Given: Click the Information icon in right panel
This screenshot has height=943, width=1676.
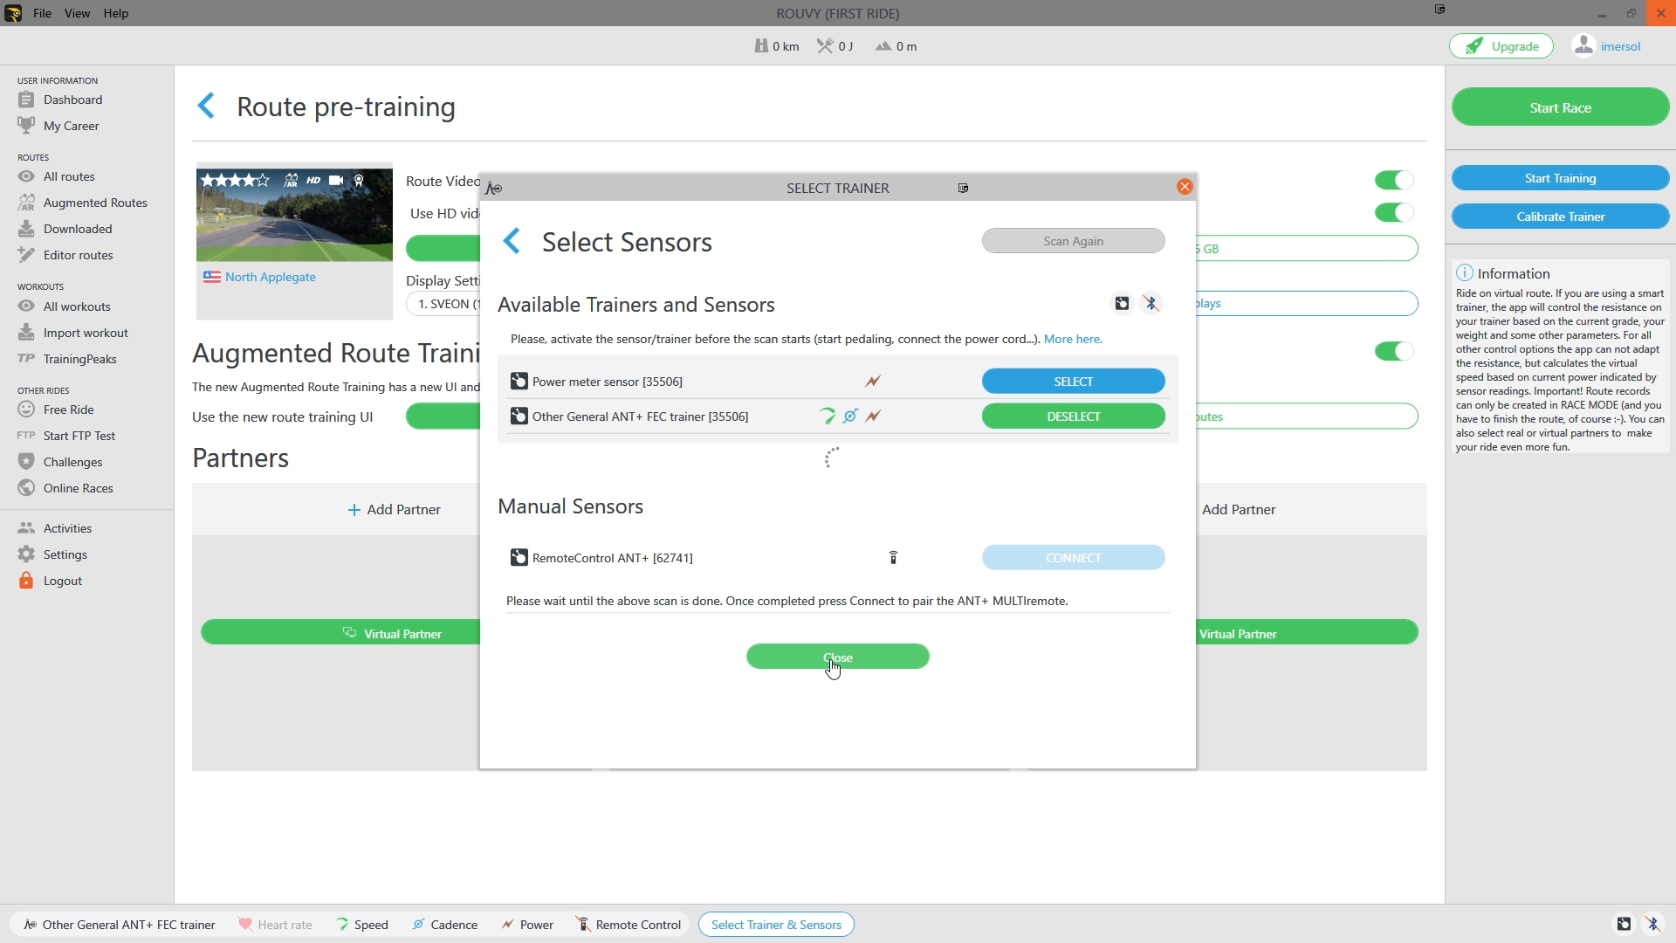Looking at the screenshot, I should point(1465,273).
